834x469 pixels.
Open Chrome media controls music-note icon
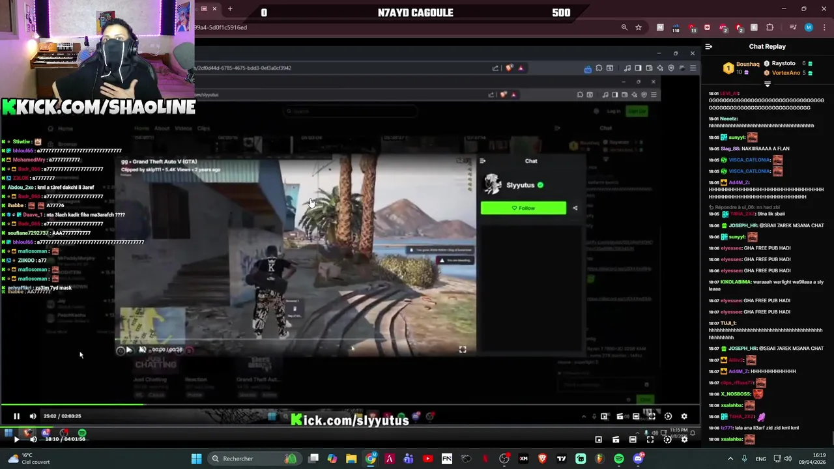click(793, 27)
